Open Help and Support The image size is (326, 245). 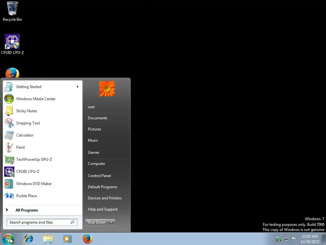click(103, 209)
